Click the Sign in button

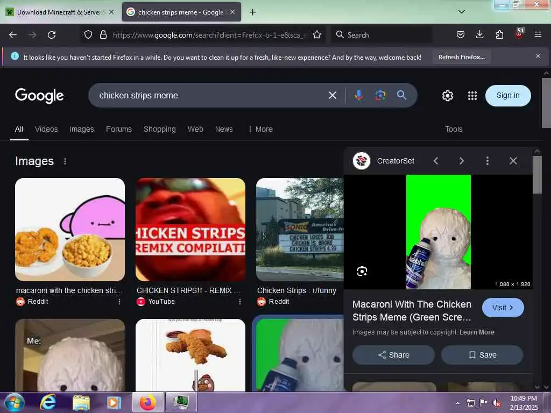tap(508, 96)
